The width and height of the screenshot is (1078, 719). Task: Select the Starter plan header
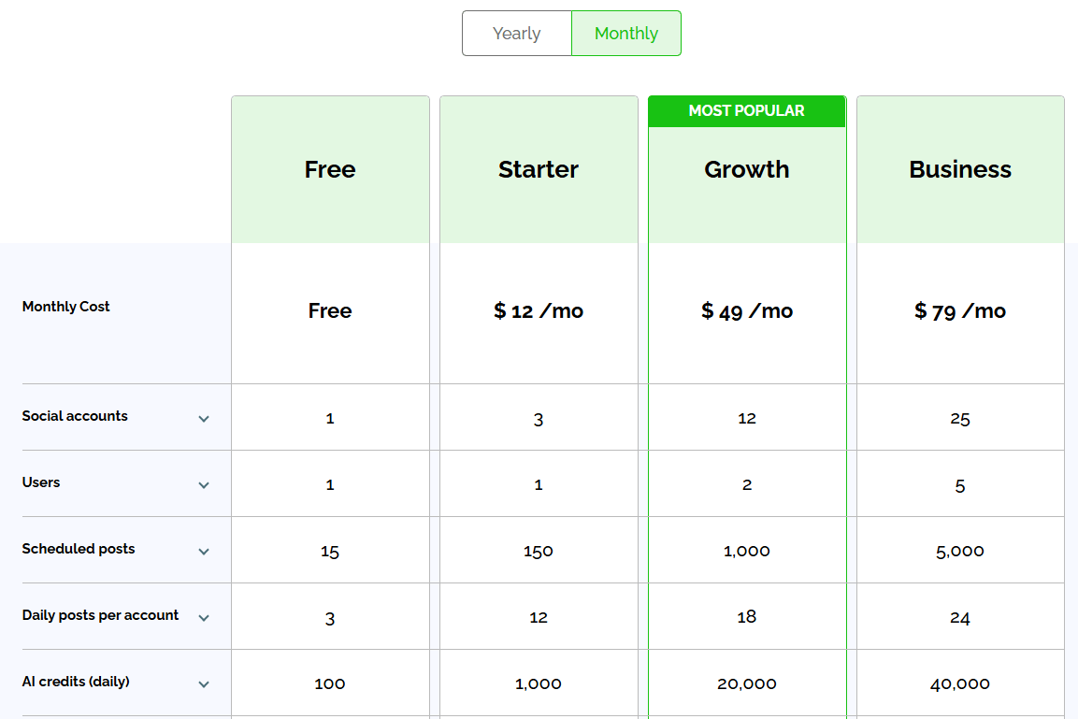[538, 169]
